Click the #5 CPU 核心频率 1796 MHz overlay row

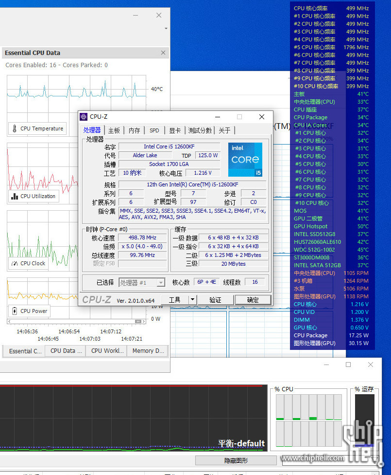click(331, 47)
